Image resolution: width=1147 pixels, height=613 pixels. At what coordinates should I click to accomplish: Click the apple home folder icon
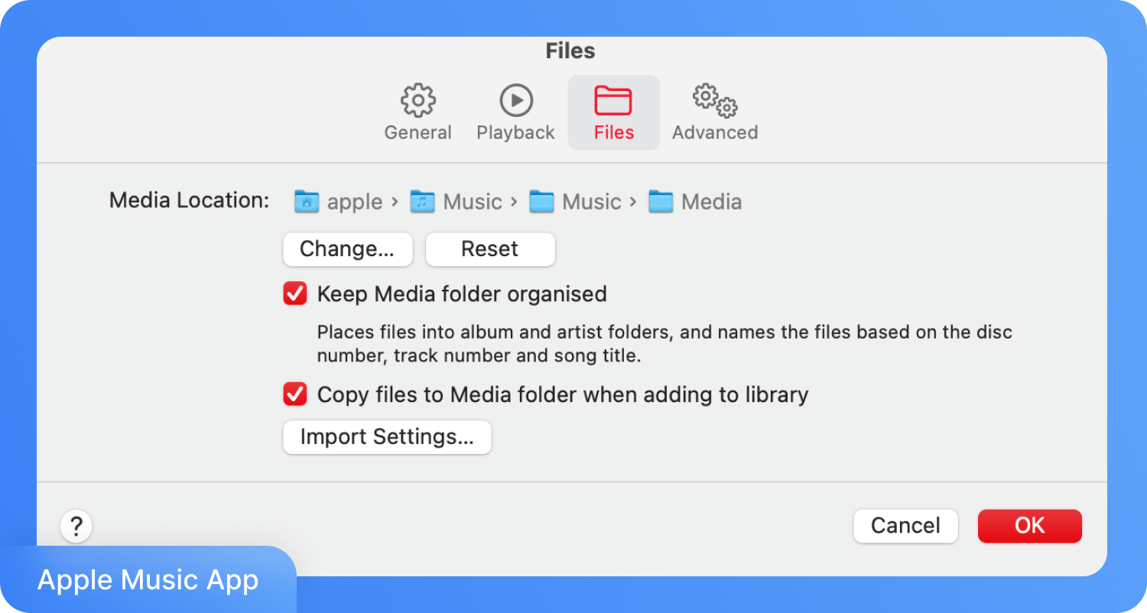click(x=307, y=202)
